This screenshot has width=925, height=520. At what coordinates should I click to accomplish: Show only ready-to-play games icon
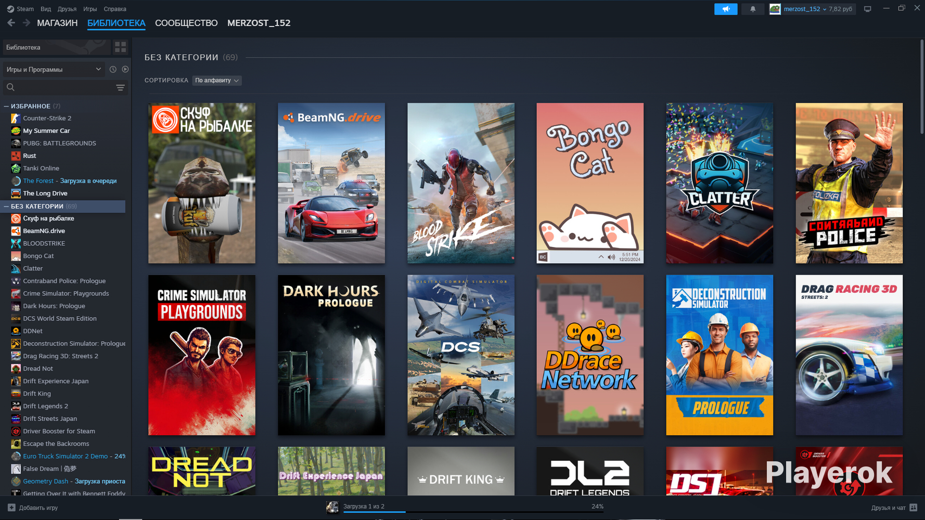(x=125, y=69)
